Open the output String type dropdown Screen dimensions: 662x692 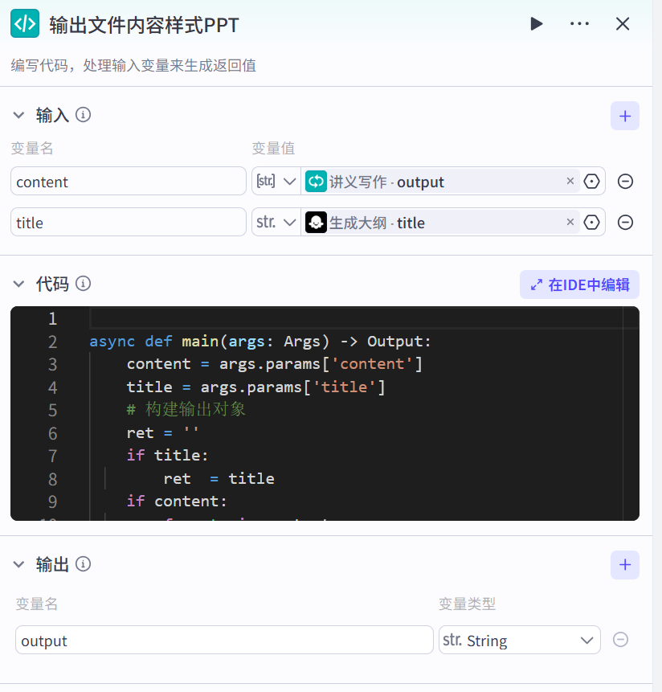(519, 640)
